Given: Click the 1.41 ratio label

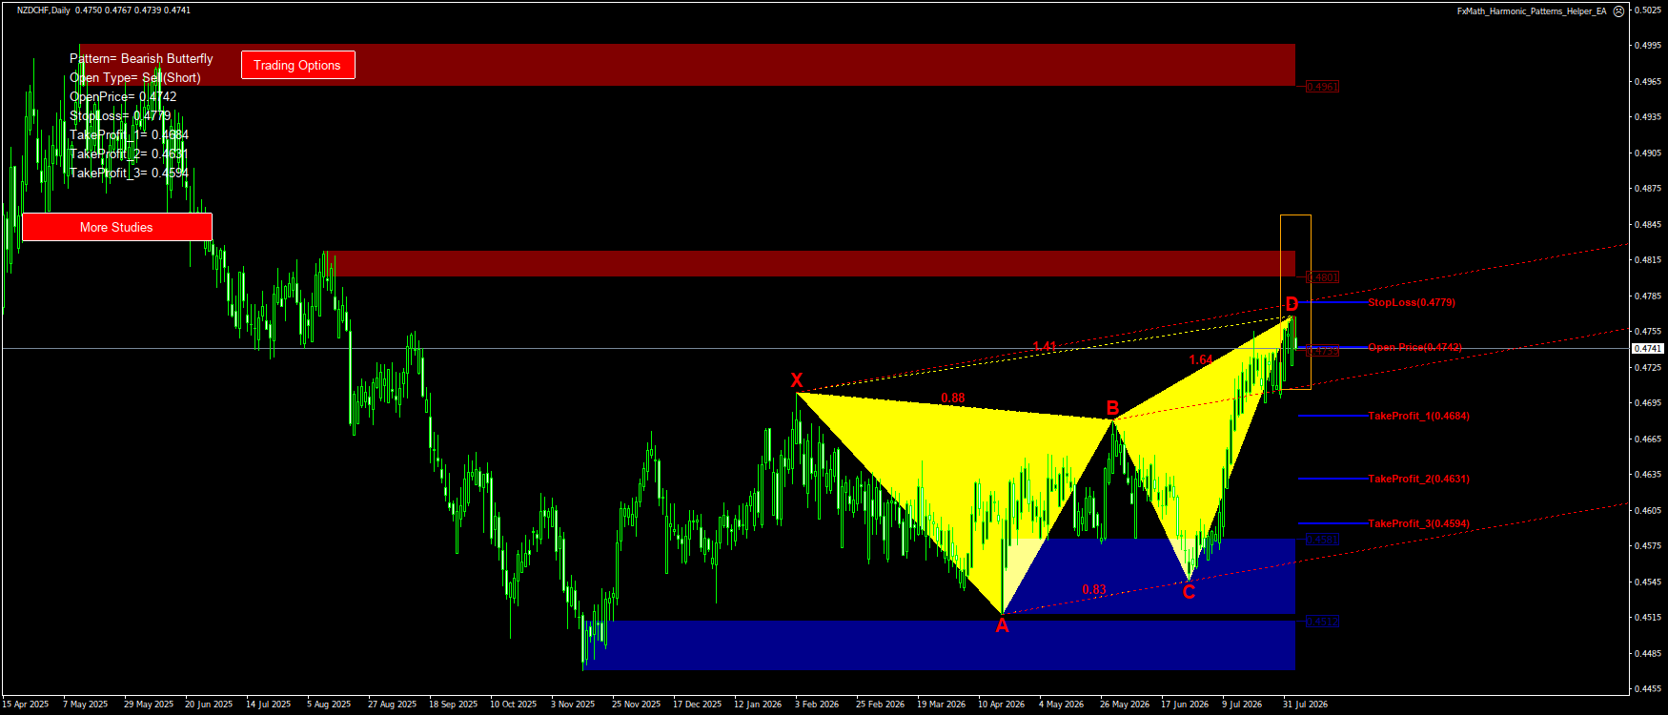Looking at the screenshot, I should pos(1044,346).
